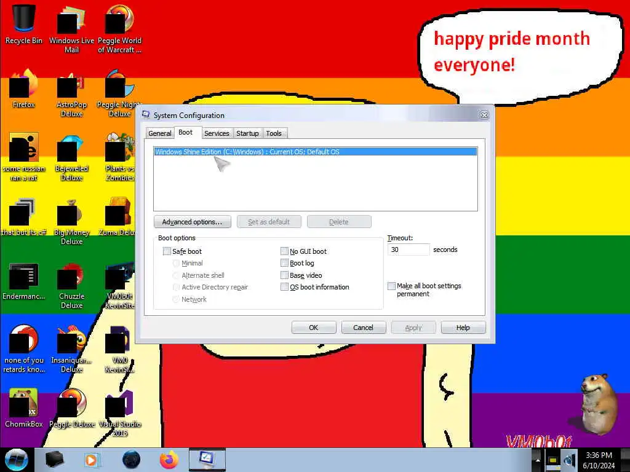Check the Base video option
This screenshot has width=630, height=472.
[x=284, y=275]
